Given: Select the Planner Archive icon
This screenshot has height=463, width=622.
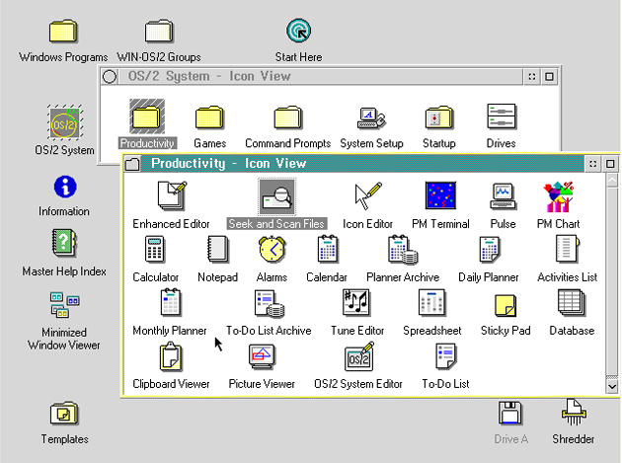Looking at the screenshot, I should click(403, 250).
